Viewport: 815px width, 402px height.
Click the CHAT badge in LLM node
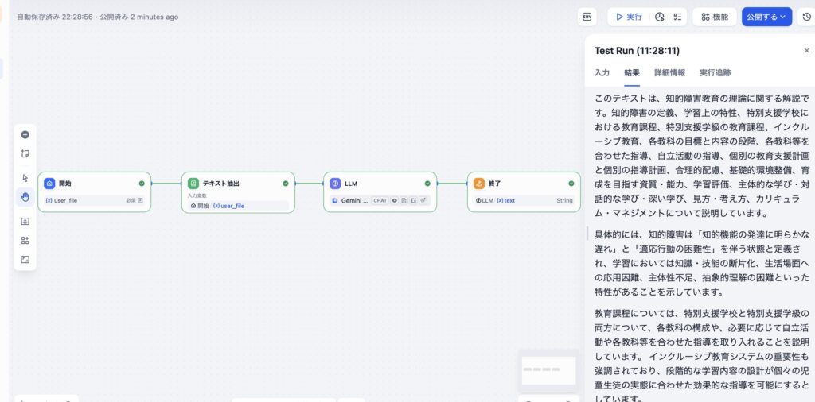click(380, 200)
